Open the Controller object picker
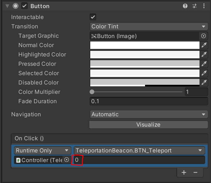Image resolution: width=211 pixels, height=183 pixels. 66,160
